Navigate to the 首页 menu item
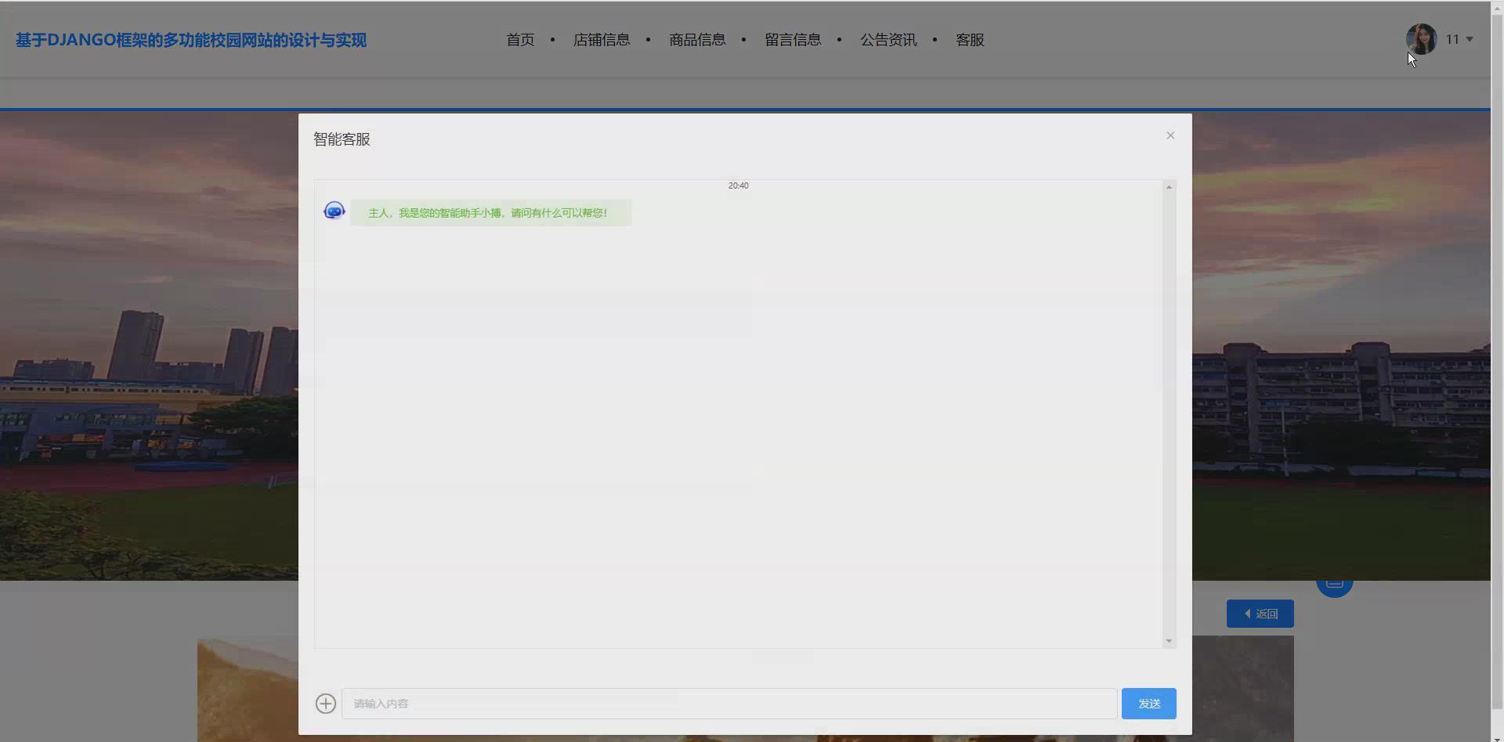 [519, 39]
